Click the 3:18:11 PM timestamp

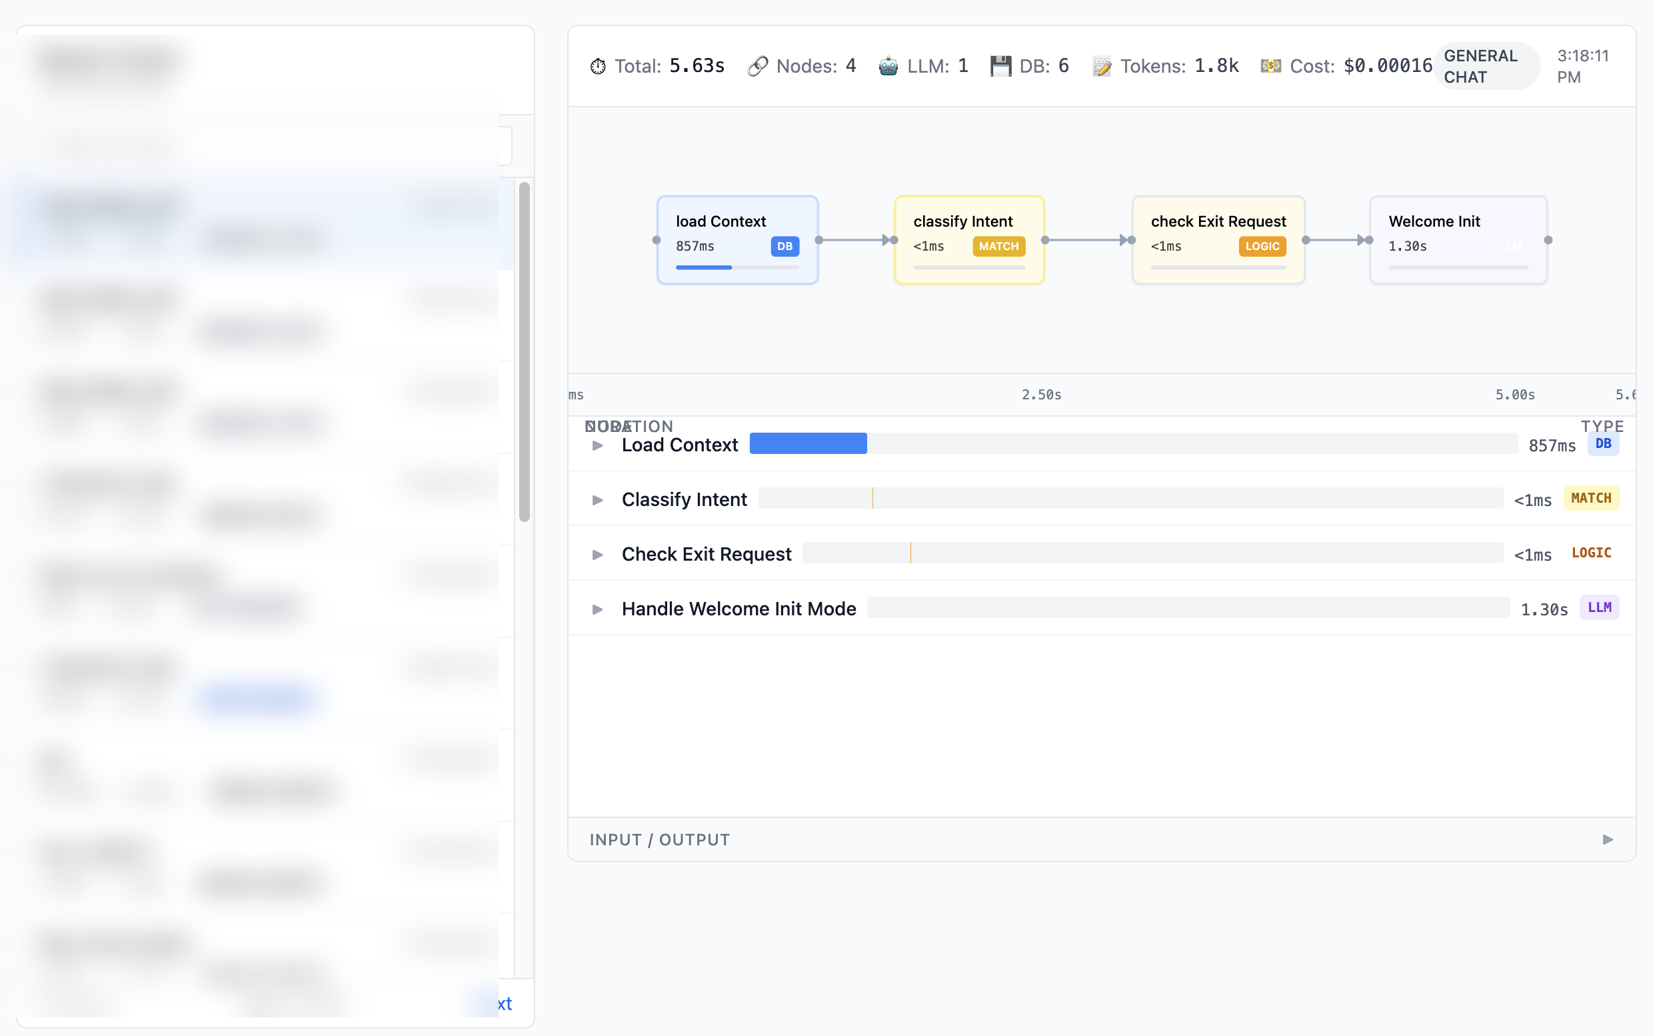point(1583,67)
